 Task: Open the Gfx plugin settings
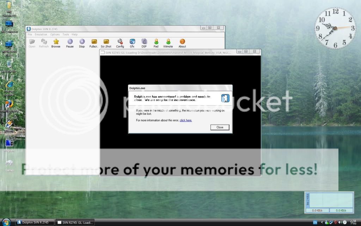point(132,42)
